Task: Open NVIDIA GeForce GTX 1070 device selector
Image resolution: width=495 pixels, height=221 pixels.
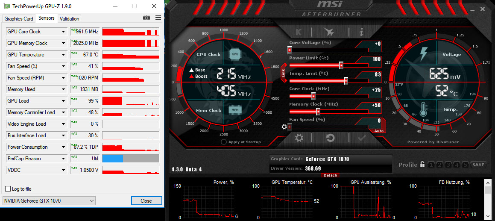Action: 49,201
